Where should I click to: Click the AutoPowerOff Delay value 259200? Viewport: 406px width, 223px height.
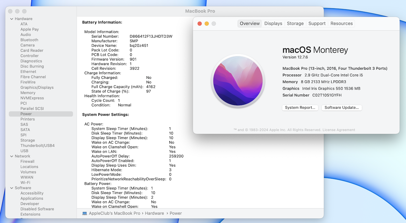(x=176, y=156)
